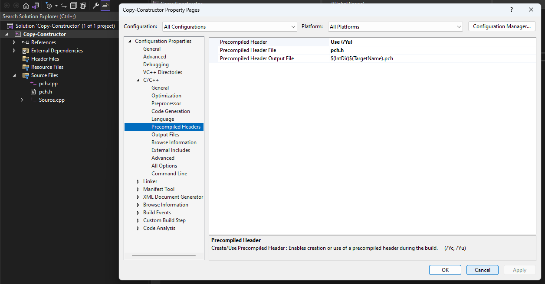Expand the References node
545x284 pixels.
14,42
